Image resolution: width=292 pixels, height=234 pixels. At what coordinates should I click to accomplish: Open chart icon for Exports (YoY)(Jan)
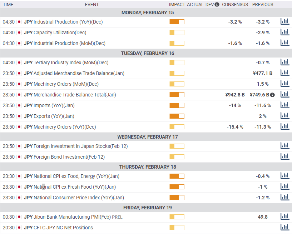coord(285,116)
